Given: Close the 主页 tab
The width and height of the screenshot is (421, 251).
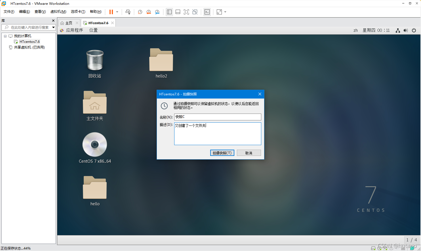Looking at the screenshot, I should coord(77,23).
